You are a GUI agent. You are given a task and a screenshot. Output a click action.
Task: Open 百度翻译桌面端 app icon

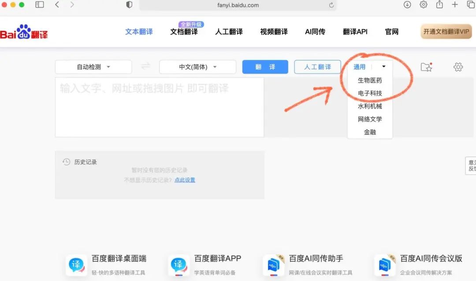click(76, 265)
